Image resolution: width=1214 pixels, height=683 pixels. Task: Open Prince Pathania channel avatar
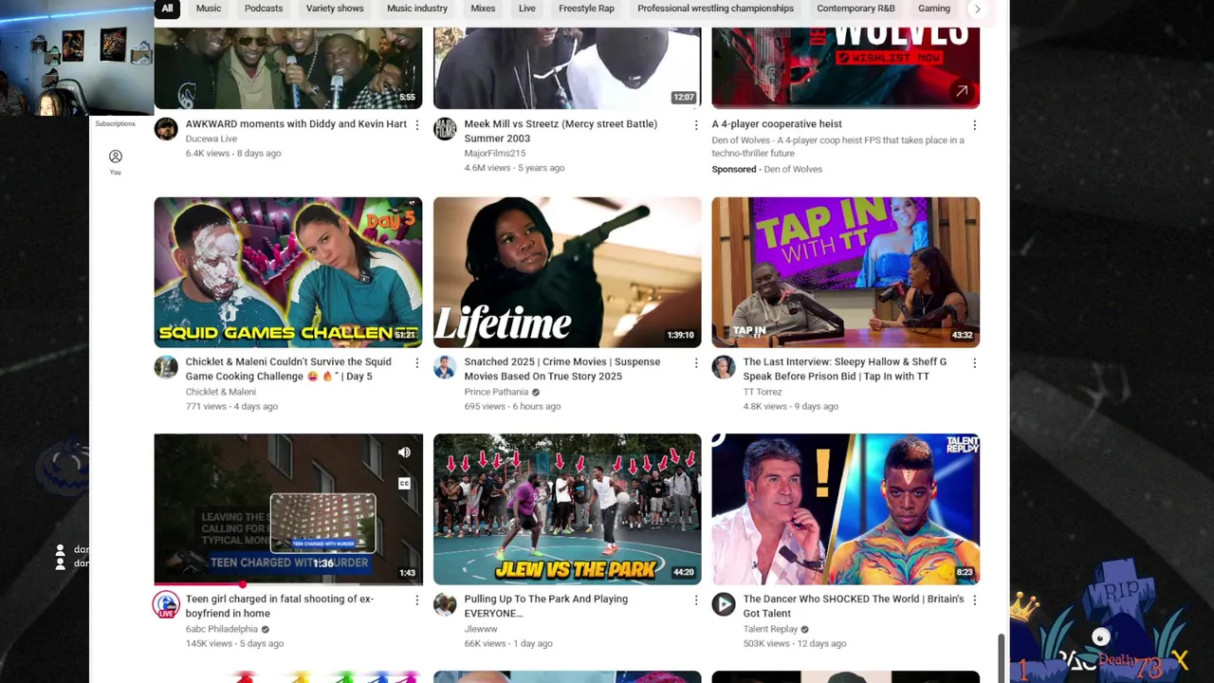(445, 367)
